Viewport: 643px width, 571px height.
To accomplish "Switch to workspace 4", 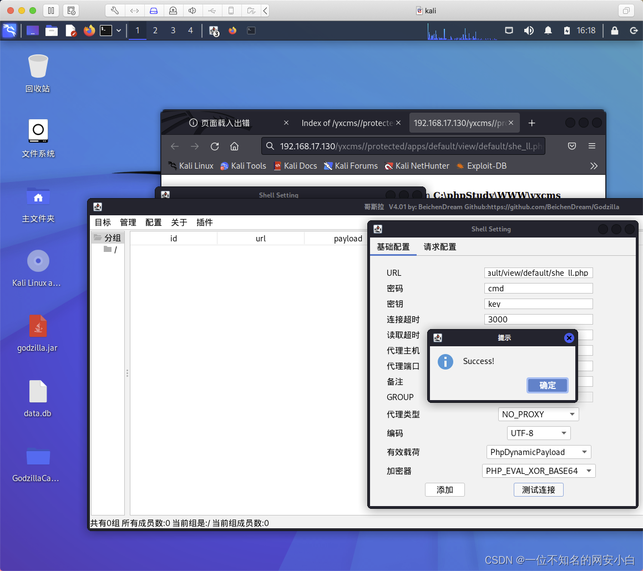I will tap(190, 31).
